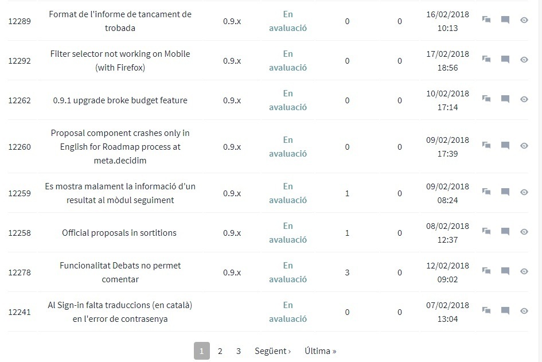Select current page 1 in pagination

[201, 351]
